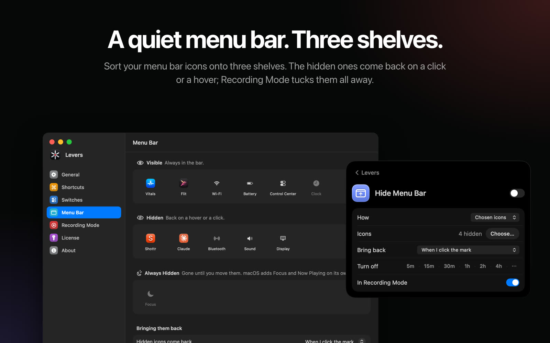Open the License sidebar section
550x343 pixels.
pyautogui.click(x=84, y=238)
